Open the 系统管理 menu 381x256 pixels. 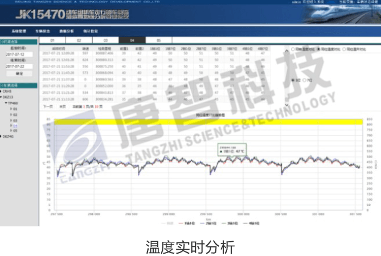tap(19, 31)
